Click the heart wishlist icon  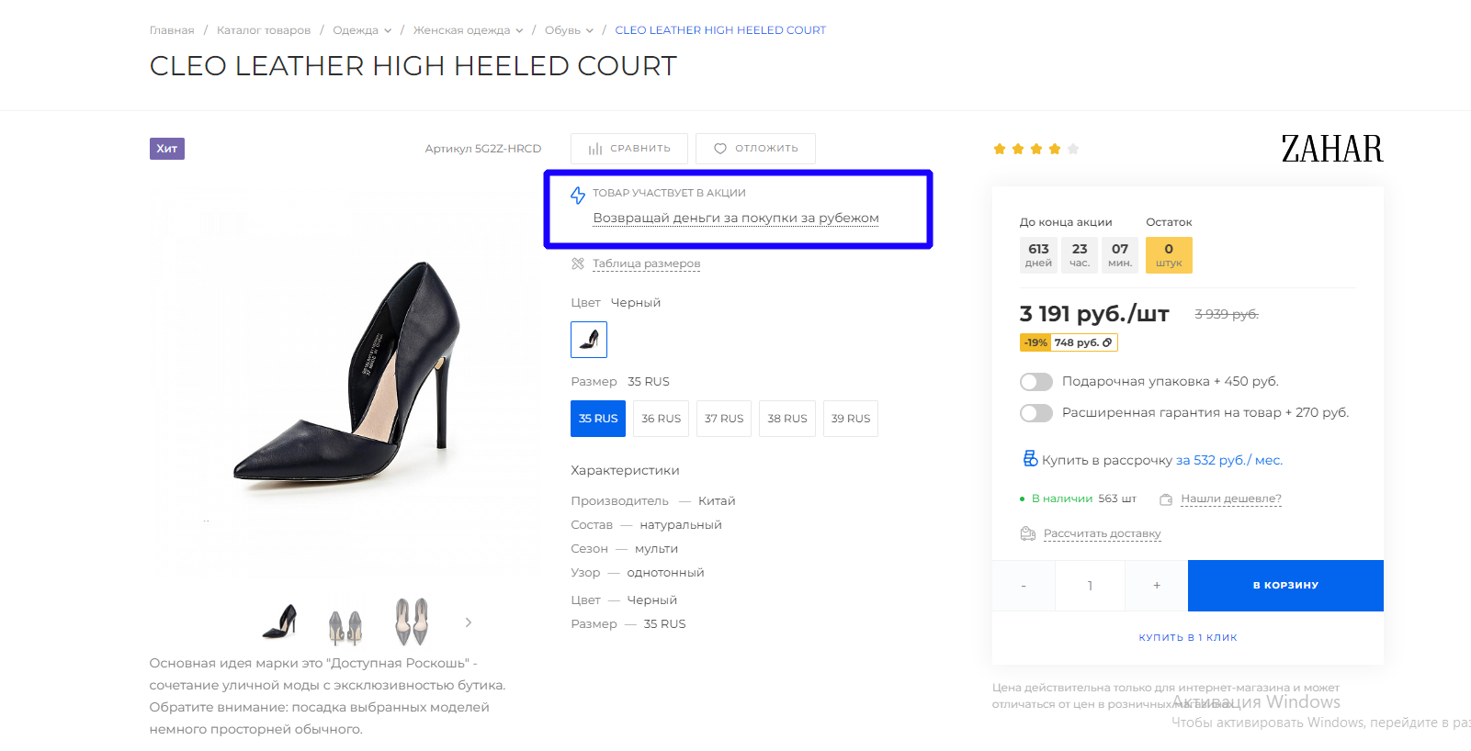pos(720,149)
